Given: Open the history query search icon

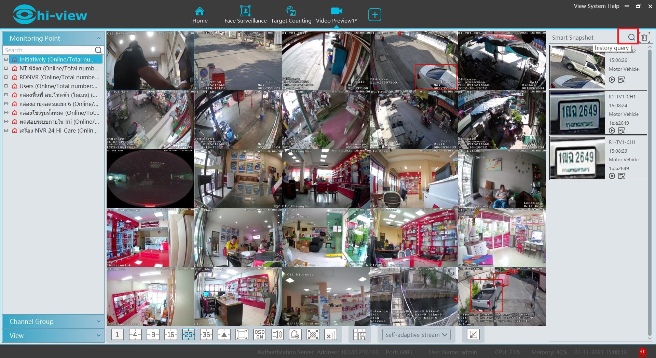Looking at the screenshot, I should [x=631, y=37].
